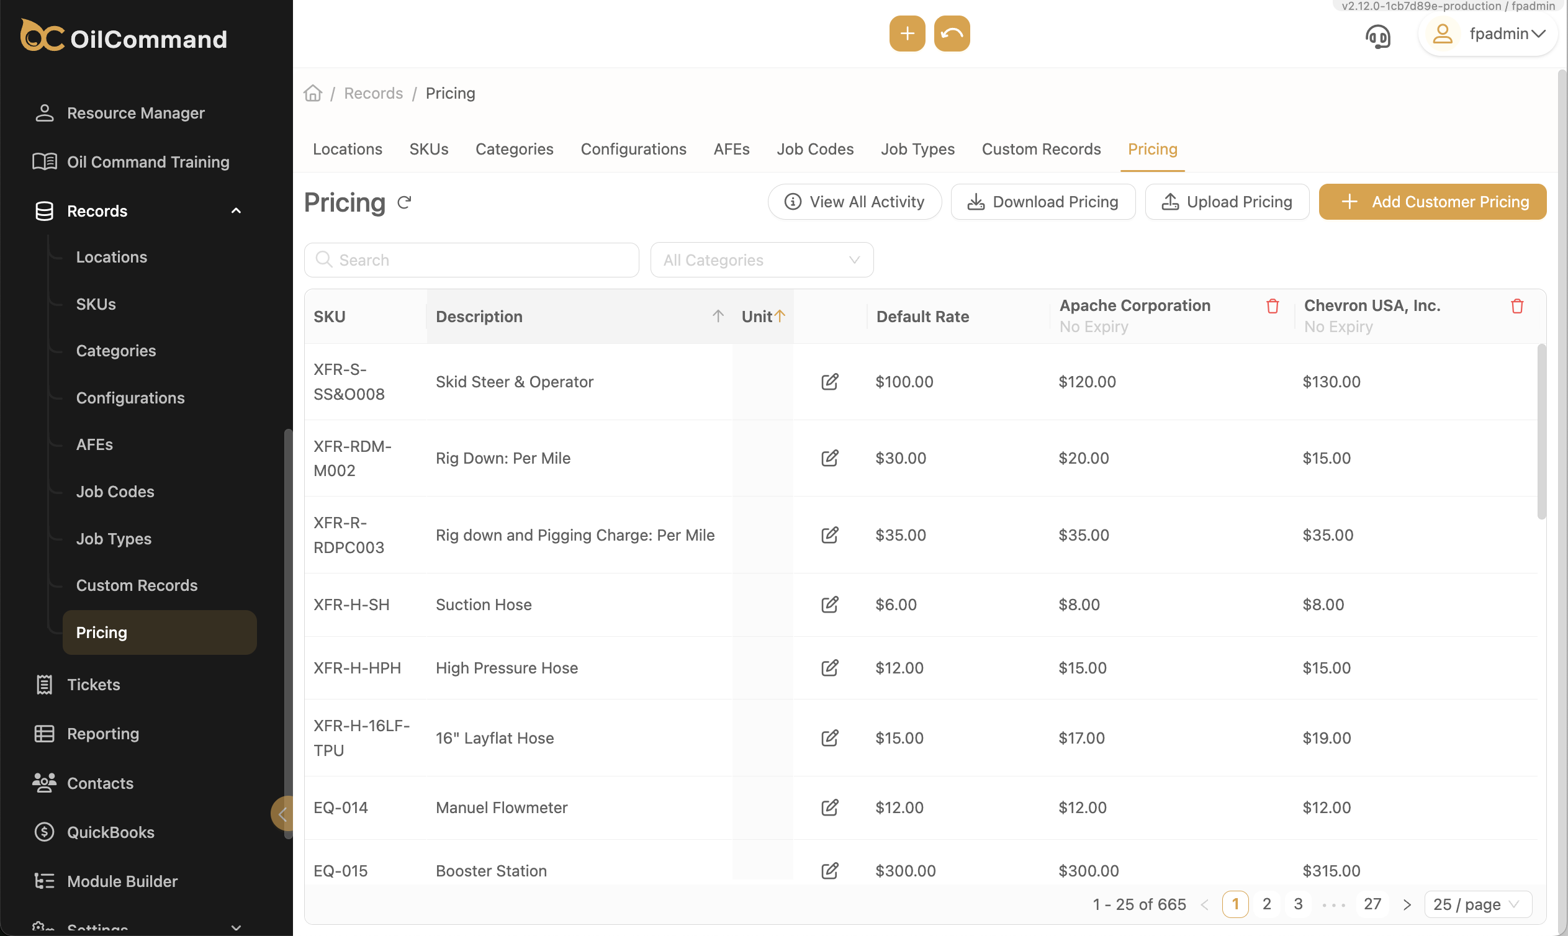
Task: Edit the Suction Hose row pricing
Action: 829,604
